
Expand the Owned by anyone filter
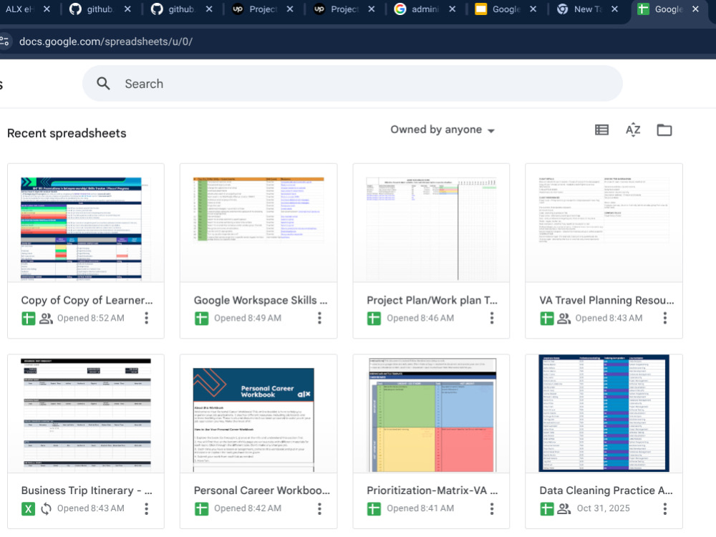coord(442,130)
